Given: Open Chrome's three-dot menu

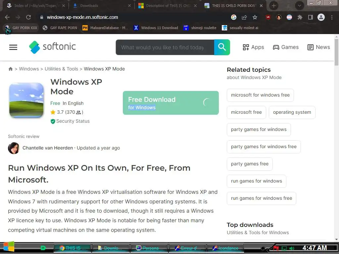Looking at the screenshot, I should point(332,17).
